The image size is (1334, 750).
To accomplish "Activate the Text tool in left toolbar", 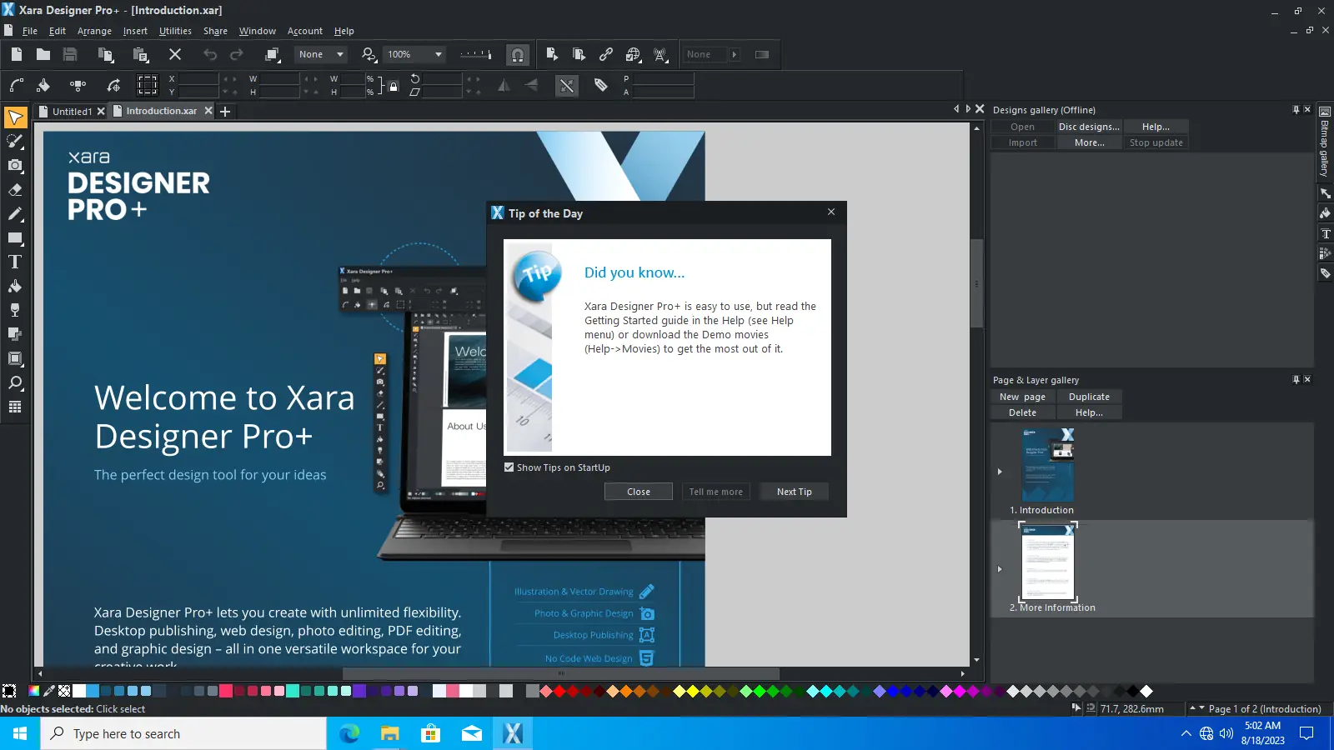I will 15,262.
